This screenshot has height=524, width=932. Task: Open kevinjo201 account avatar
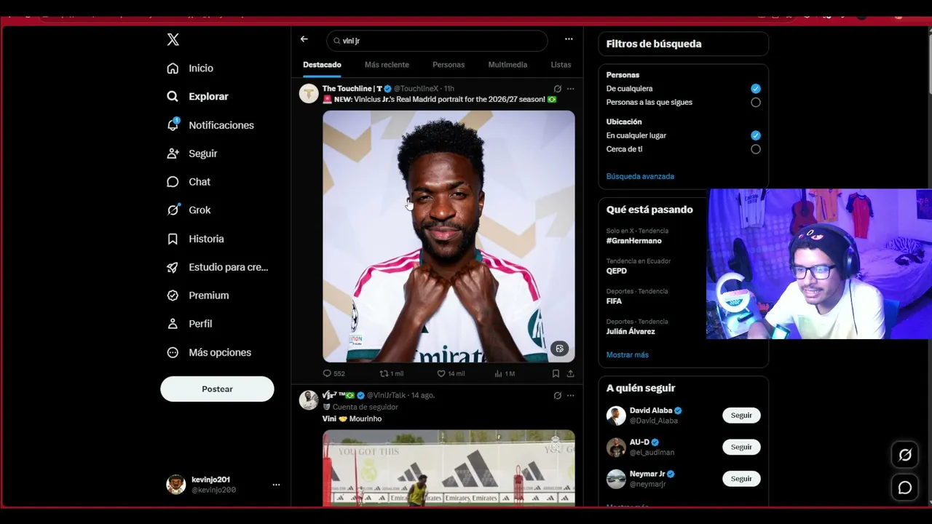coord(175,485)
